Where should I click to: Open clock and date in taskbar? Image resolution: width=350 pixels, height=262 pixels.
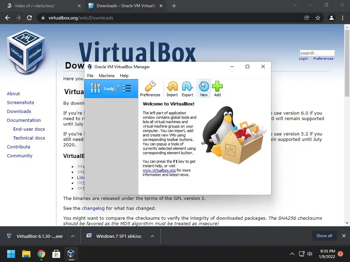(327, 254)
